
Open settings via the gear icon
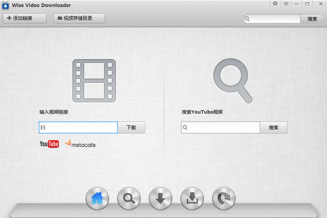click(x=275, y=4)
